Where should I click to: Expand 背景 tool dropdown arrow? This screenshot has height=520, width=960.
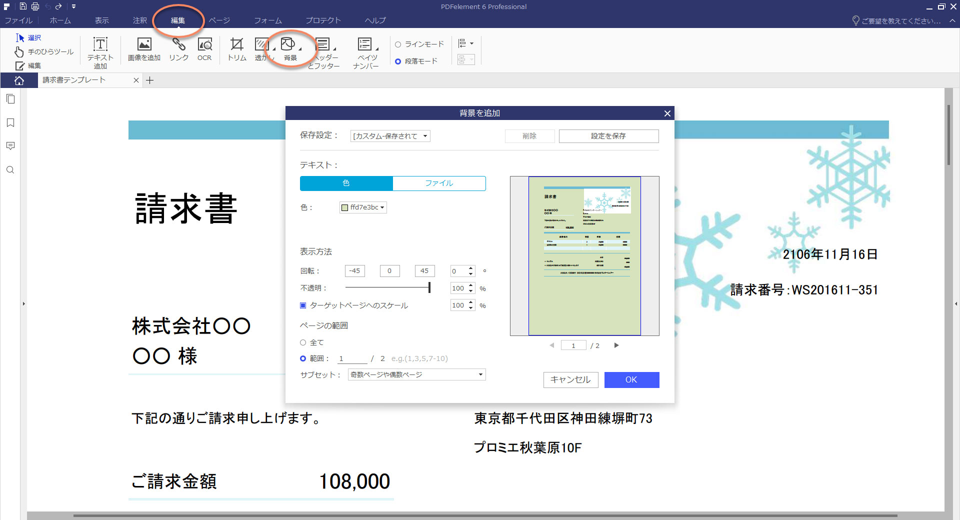[300, 49]
